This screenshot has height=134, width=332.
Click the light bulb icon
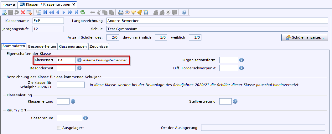click(x=133, y=12)
